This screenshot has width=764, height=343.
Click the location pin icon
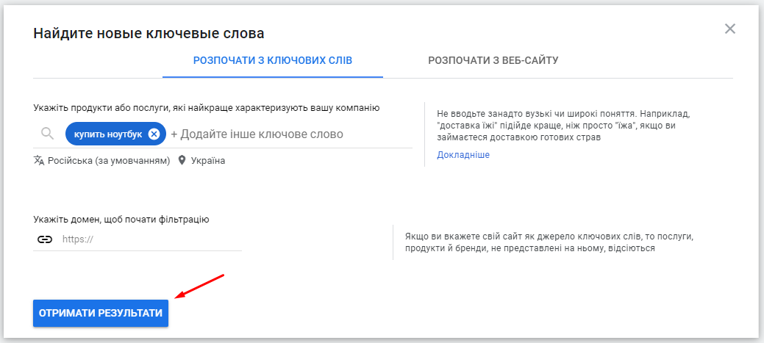182,160
